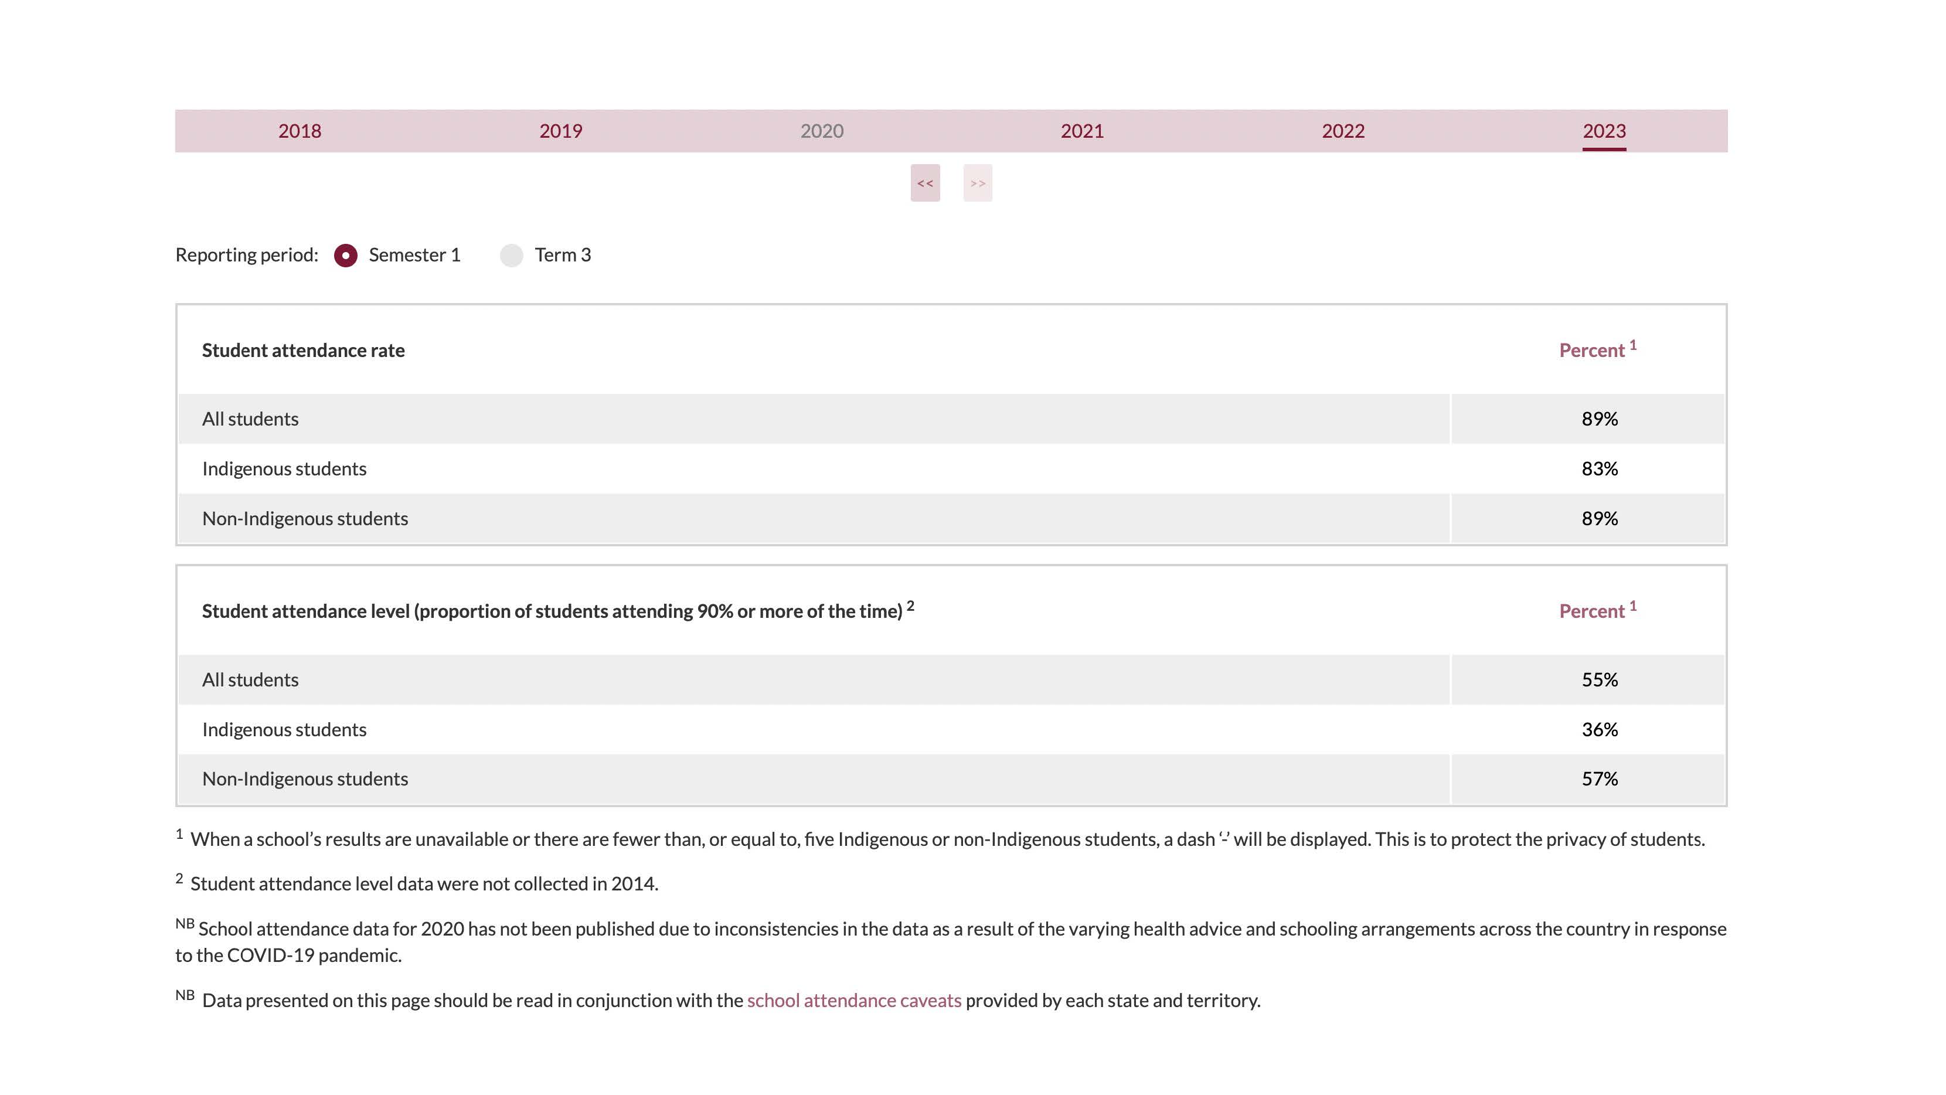The image size is (1946, 1095).
Task: Click the greyed-out 2020 year tab
Action: pos(821,131)
